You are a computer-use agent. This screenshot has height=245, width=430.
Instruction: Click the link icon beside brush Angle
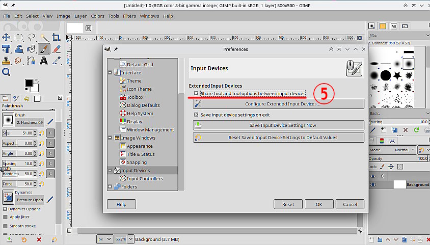50,153
